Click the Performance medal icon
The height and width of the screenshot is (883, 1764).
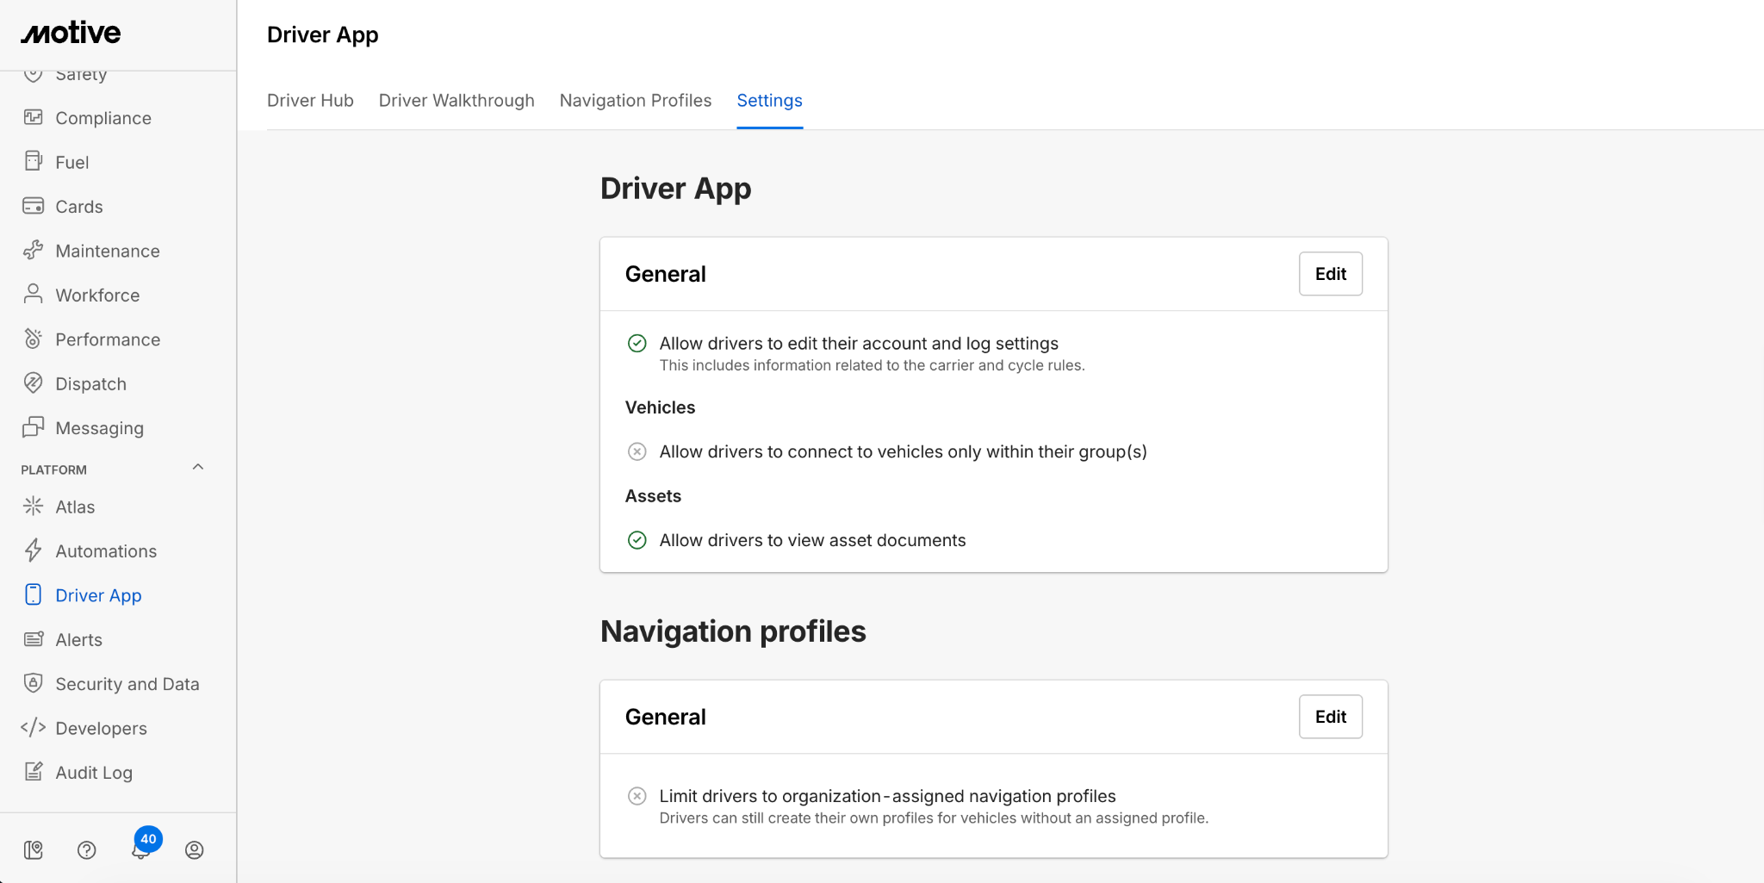click(x=34, y=339)
